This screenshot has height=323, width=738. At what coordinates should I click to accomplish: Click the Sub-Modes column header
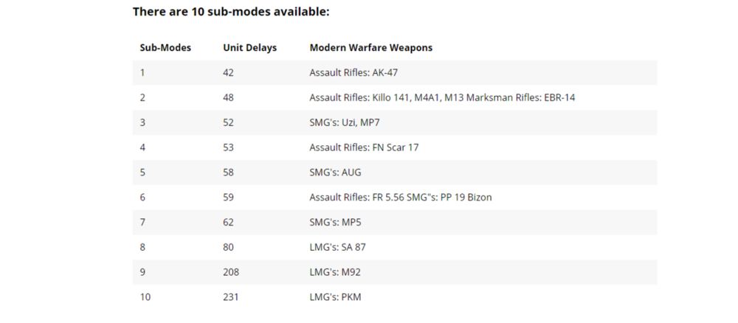[165, 48]
